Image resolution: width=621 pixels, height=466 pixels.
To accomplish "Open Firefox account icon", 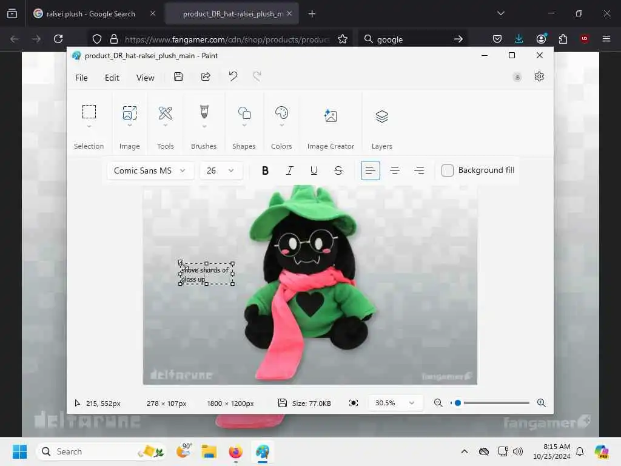I will tap(541, 39).
